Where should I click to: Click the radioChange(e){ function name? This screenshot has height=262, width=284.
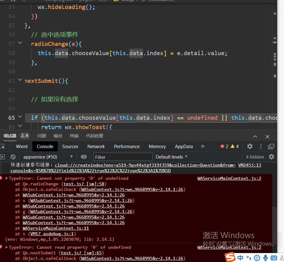pyautogui.click(x=56, y=44)
